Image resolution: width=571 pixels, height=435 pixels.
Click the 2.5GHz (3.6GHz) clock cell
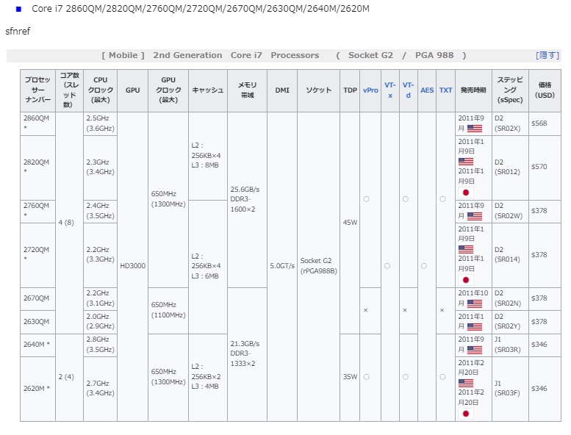point(100,123)
